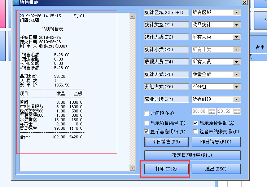The image size is (267, 187).
Task: Open the 统计大类 dropdown showing 所有大类
Action: point(236,37)
